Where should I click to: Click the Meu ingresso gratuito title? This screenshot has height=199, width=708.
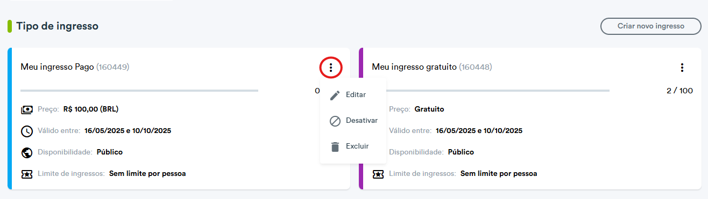414,67
